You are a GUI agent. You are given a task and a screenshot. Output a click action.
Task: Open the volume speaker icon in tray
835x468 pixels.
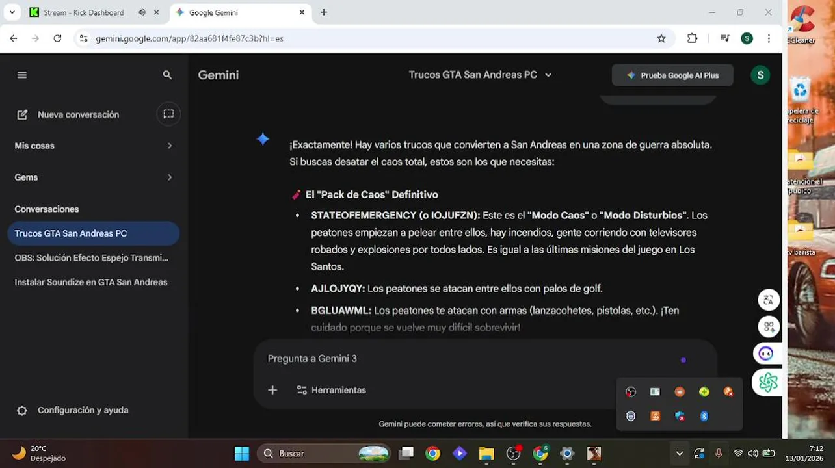click(752, 453)
